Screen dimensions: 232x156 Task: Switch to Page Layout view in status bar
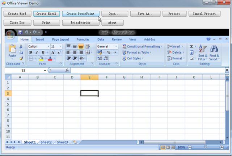click(168, 147)
